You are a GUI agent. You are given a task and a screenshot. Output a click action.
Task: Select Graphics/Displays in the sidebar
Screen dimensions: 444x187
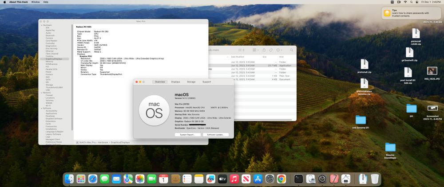pyautogui.click(x=55, y=59)
